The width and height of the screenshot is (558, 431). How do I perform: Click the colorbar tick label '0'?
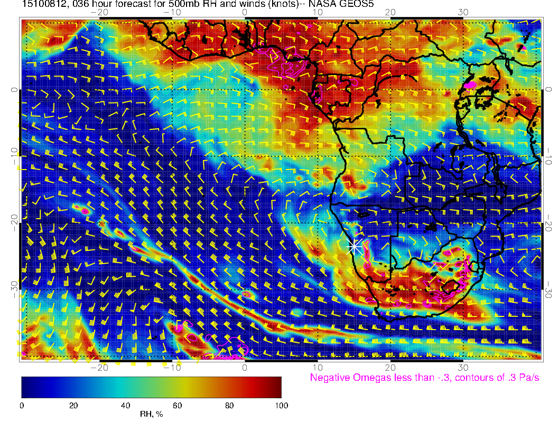[22, 406]
